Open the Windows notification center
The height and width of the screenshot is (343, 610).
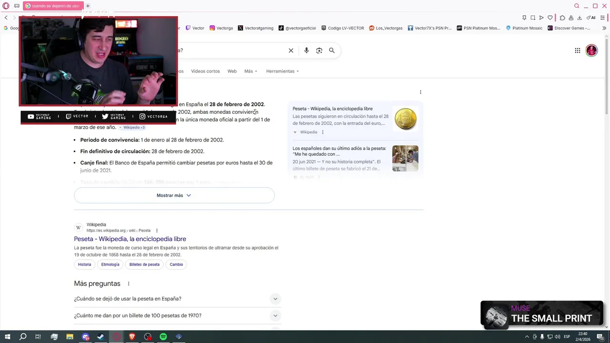tap(600, 337)
